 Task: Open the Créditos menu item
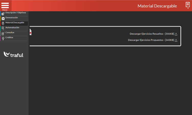pos(9,38)
